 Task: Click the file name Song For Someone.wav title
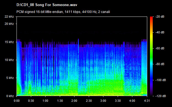(x=47, y=5)
